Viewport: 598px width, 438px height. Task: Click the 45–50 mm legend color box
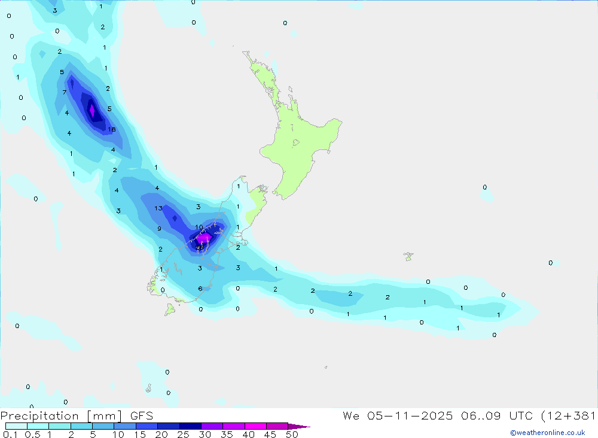277,426
